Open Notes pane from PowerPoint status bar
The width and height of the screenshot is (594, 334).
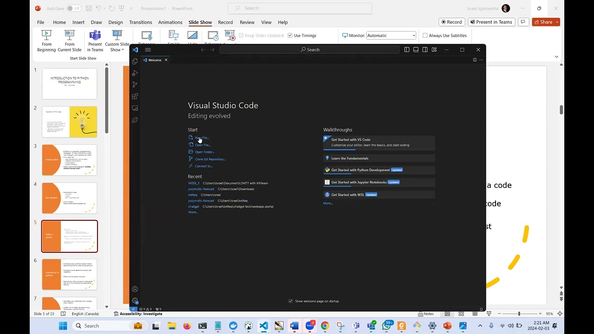(426, 314)
